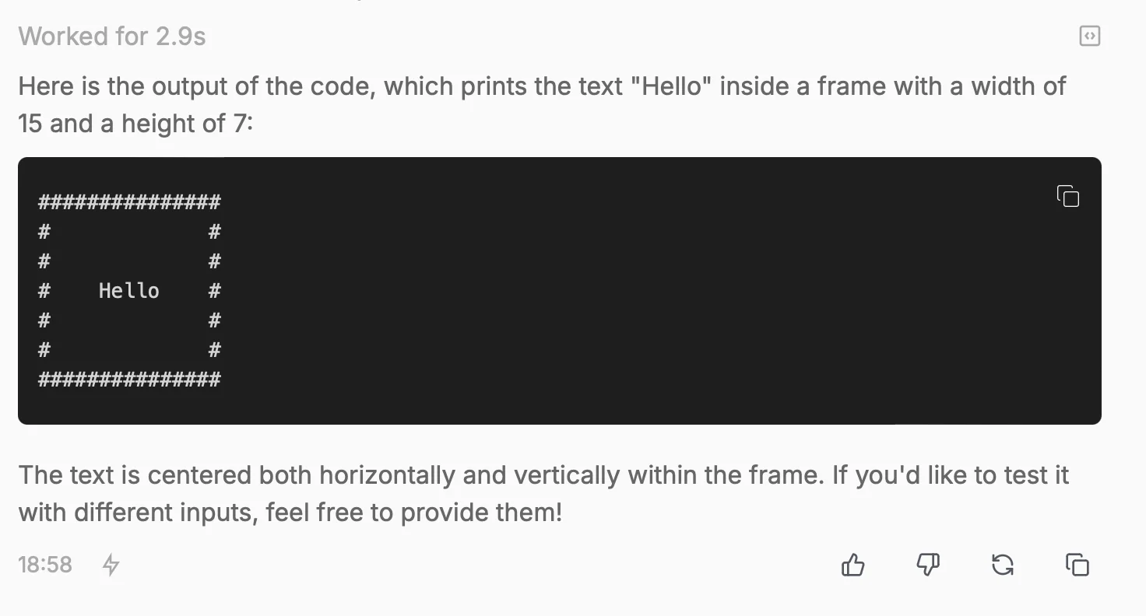Click the bottom row of hash characters
The height and width of the screenshot is (616, 1146).
click(x=129, y=380)
